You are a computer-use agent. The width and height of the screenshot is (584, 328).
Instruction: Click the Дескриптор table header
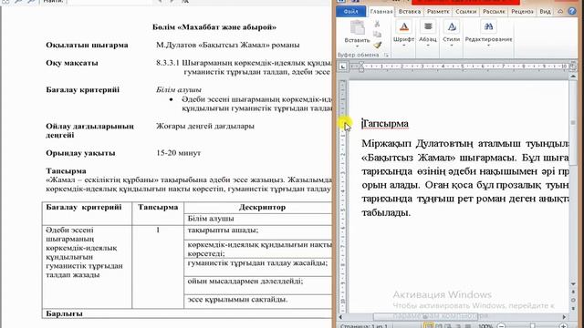coord(262,207)
